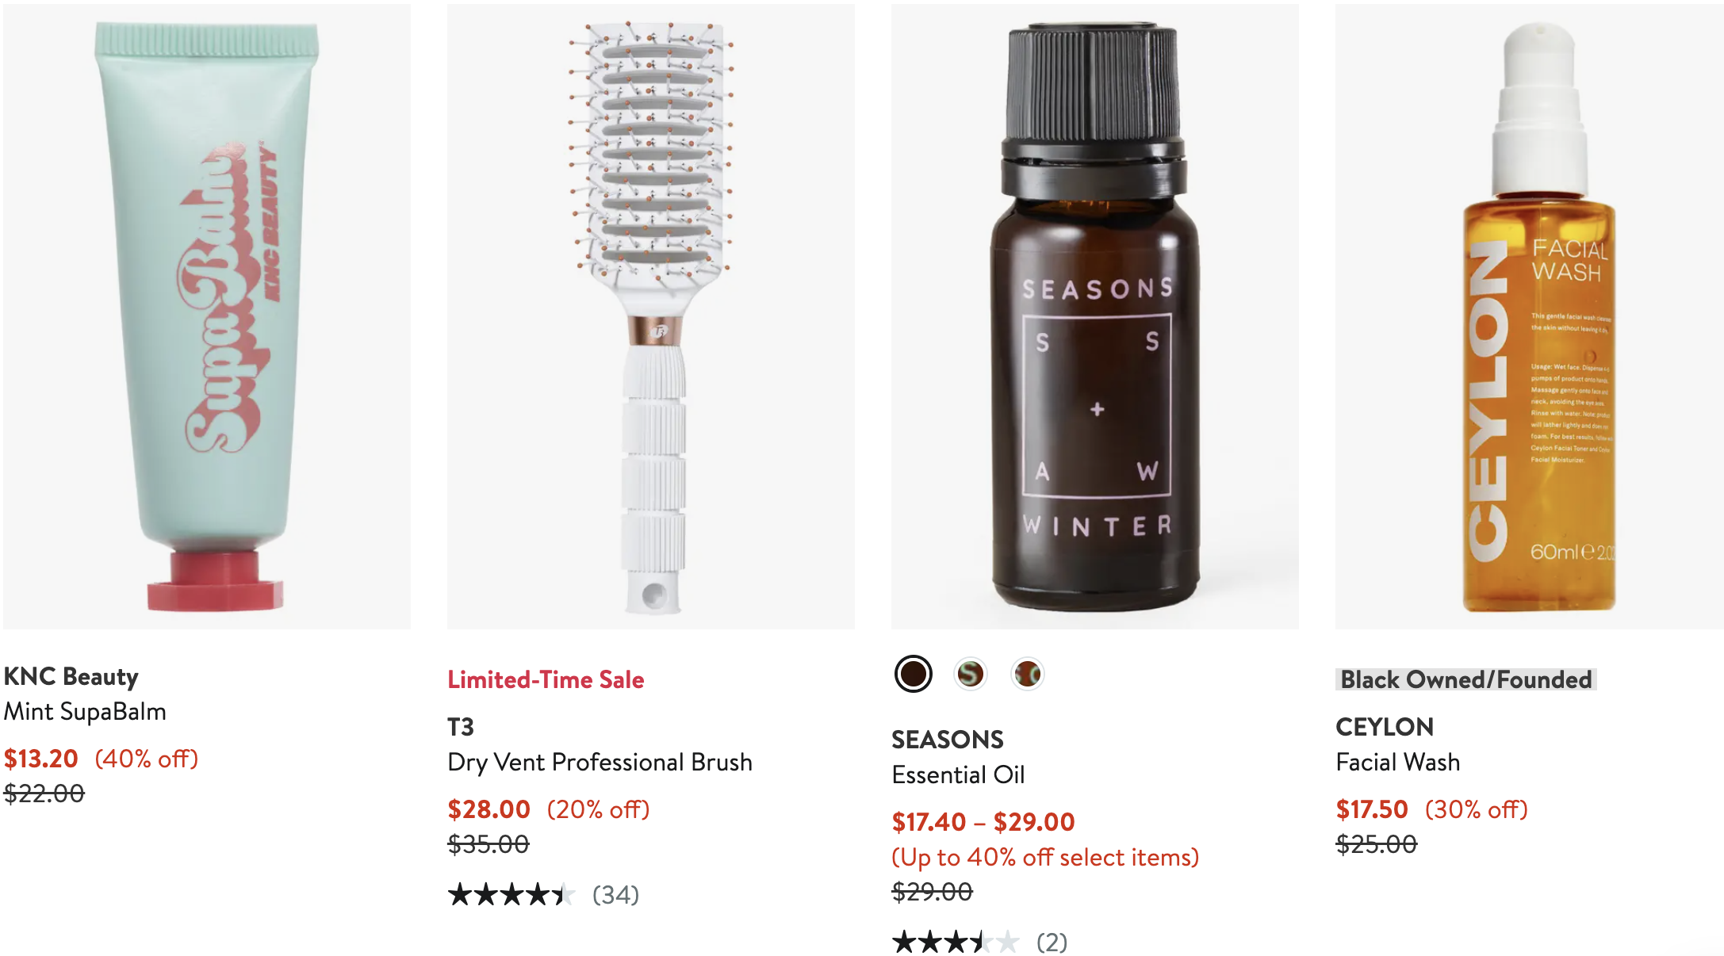Open the T3 vent brush product image

[x=651, y=316]
